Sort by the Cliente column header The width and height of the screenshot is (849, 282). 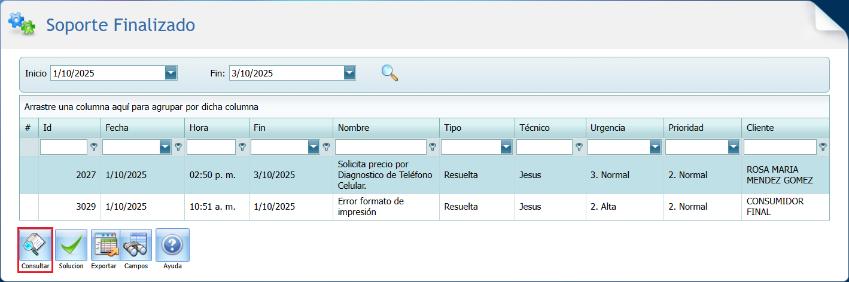coord(786,128)
